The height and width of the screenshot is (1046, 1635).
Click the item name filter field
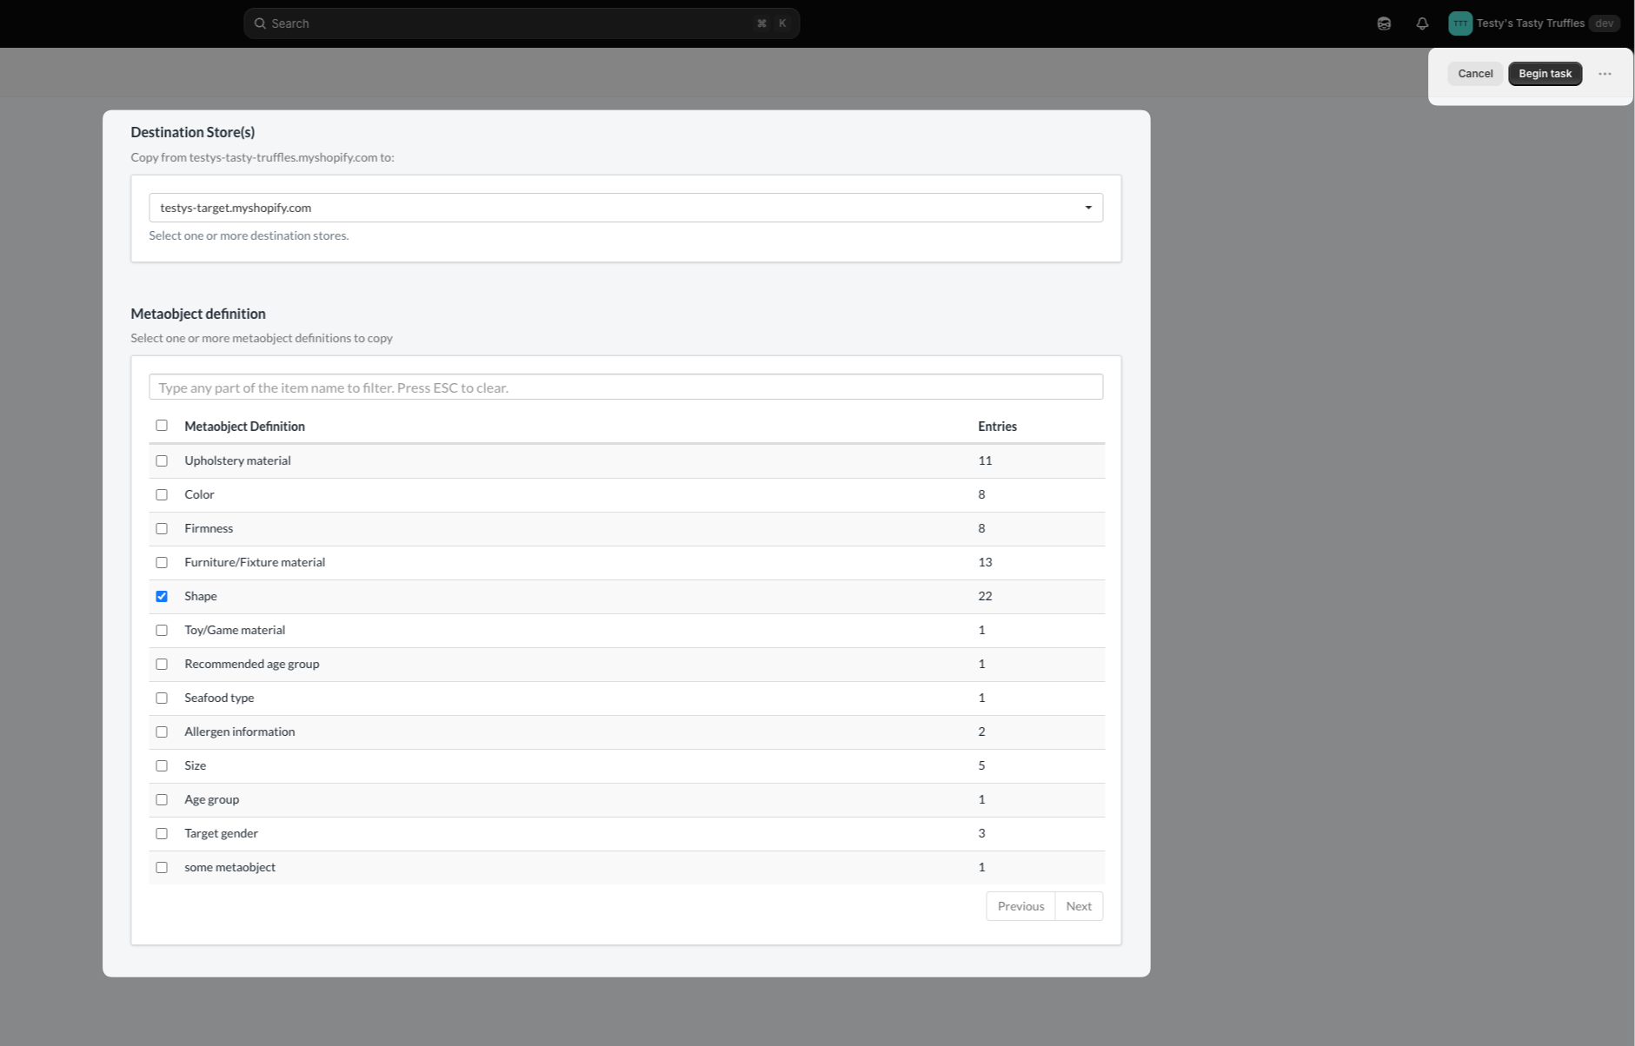point(626,387)
